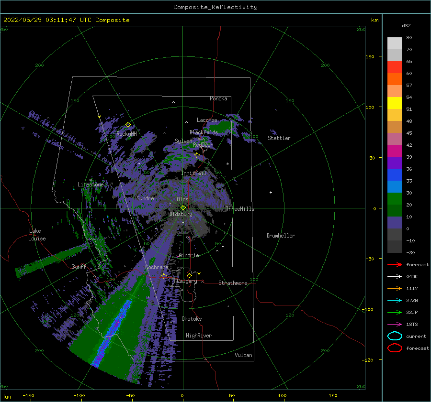Click the white plus marker south of Stettler
Viewport: 431px width, 402px height.
(x=271, y=192)
